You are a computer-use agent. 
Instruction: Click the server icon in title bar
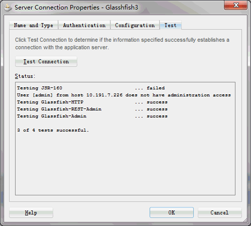pyautogui.click(x=8, y=8)
